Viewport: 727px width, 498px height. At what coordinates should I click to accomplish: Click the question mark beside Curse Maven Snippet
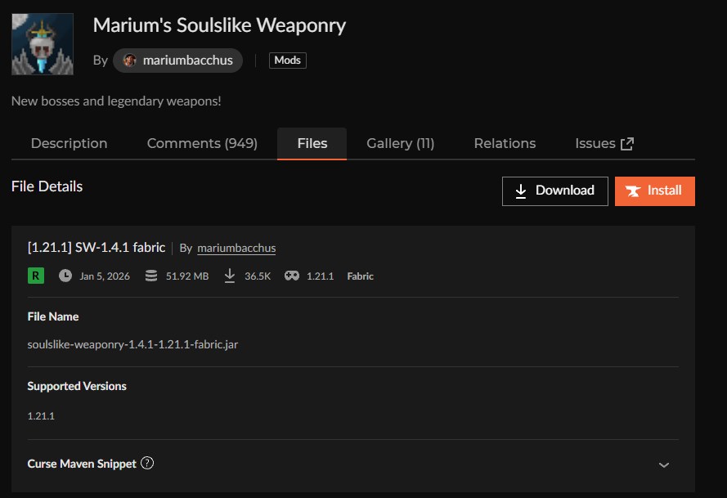pos(147,463)
